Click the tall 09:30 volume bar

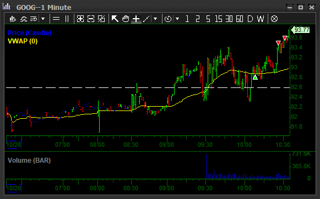[206, 167]
